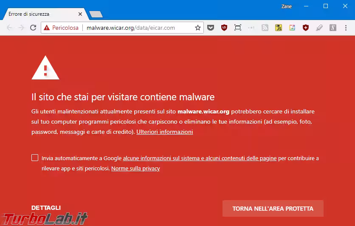This screenshot has height=226, width=355.
Task: Open the Chrome three-dot menu
Action: pyautogui.click(x=346, y=28)
